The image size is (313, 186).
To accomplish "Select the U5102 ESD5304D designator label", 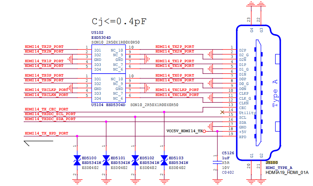I will coord(101,35).
